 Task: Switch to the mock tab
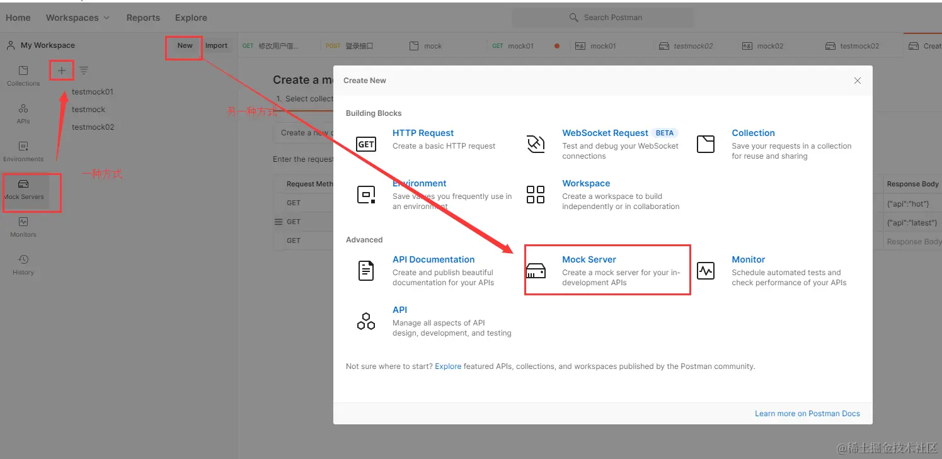point(425,46)
